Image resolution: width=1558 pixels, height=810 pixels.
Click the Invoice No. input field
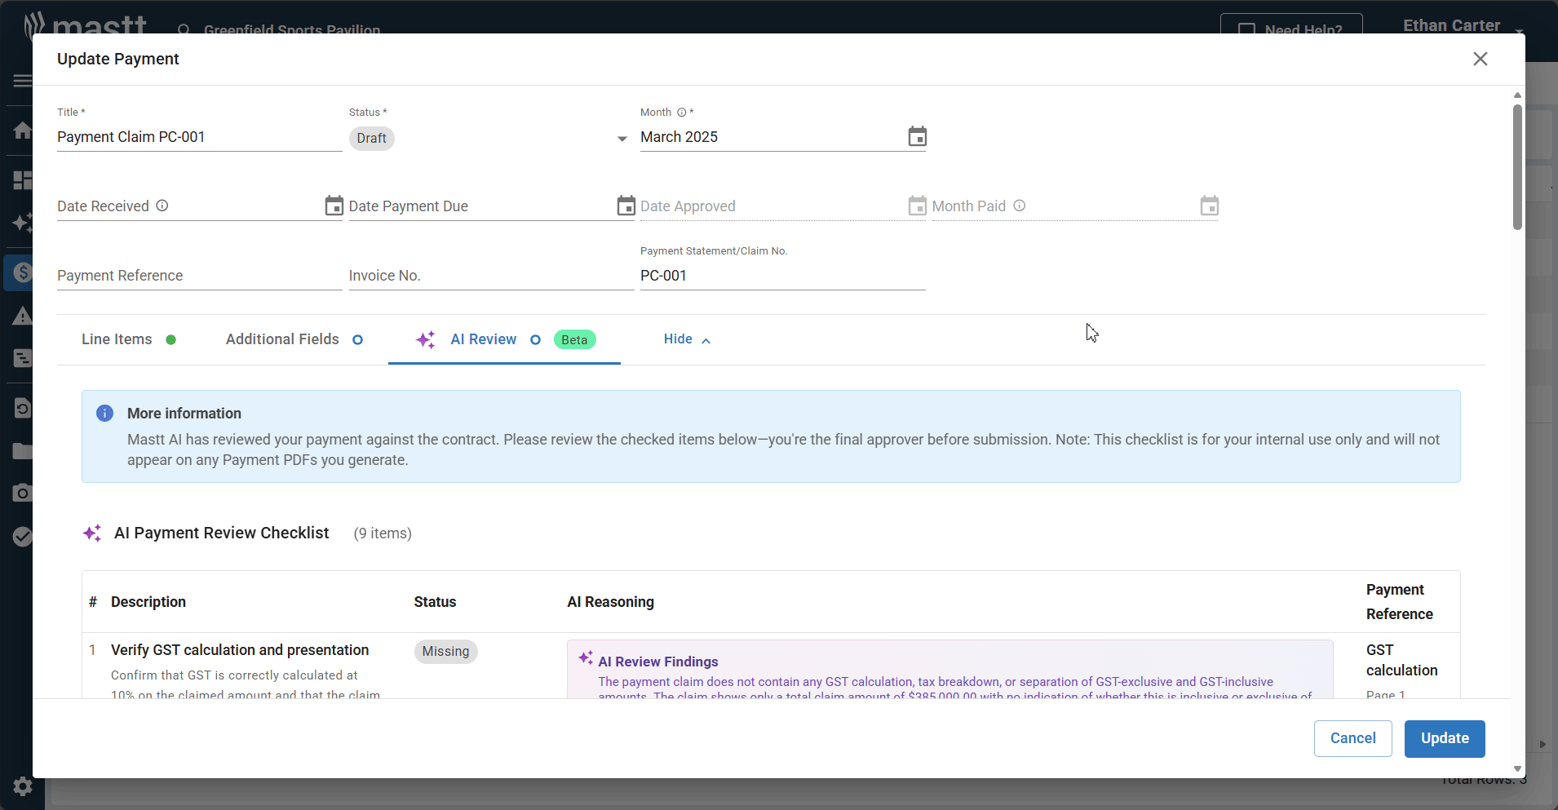(x=490, y=276)
